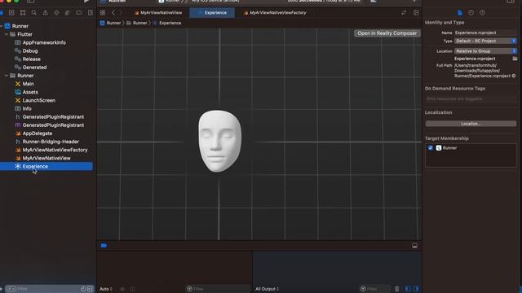This screenshot has height=293, width=522.
Task: Select the History inspector clock icon
Action: coord(471,13)
